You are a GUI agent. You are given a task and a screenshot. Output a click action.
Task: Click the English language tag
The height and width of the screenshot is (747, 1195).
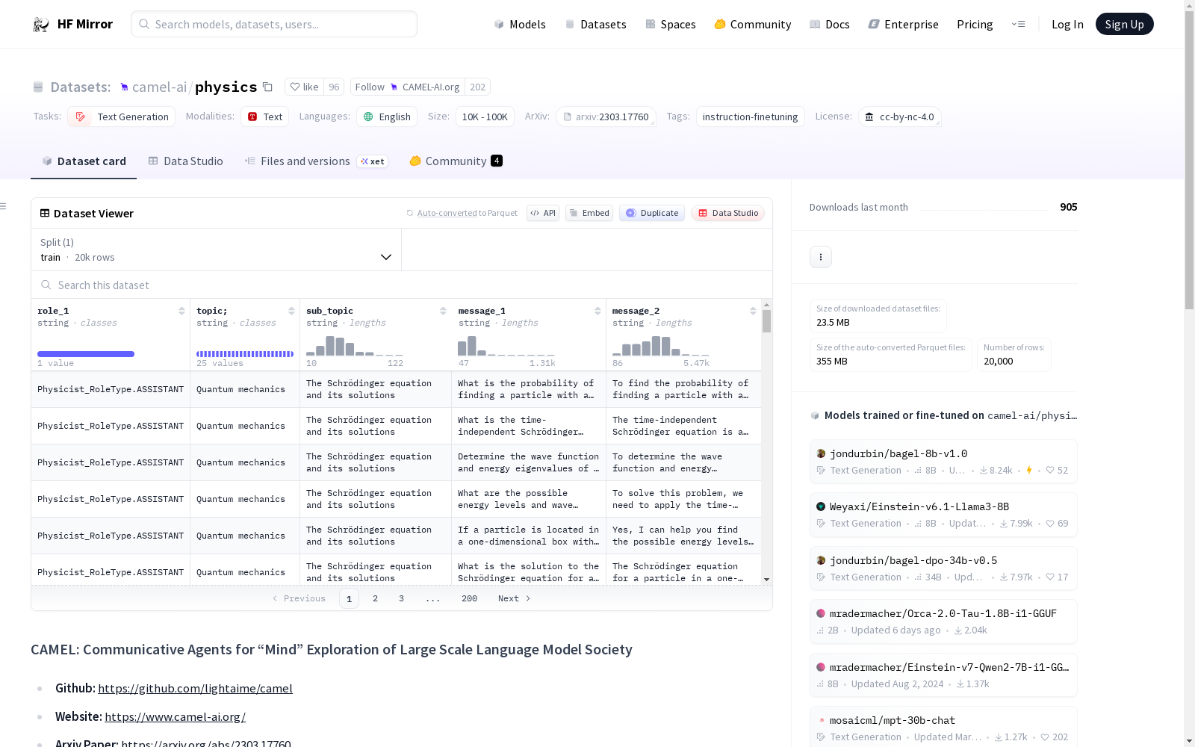(x=387, y=117)
